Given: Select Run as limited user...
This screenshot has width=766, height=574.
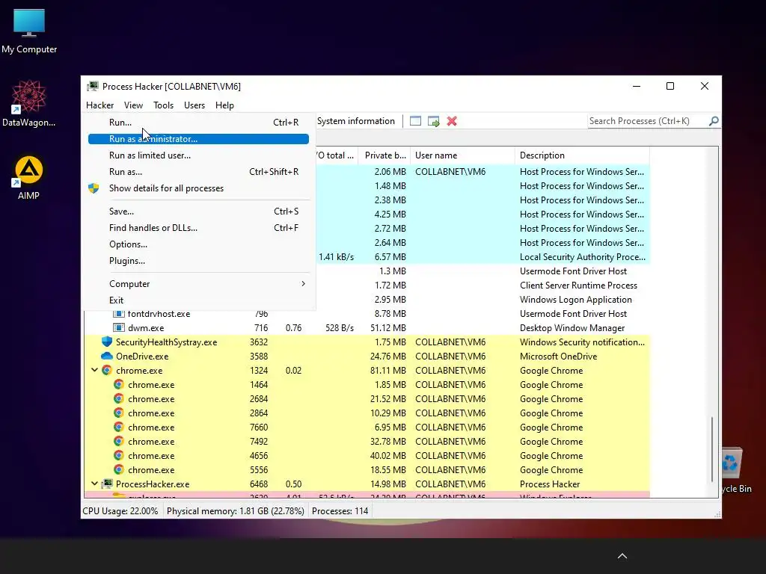Looking at the screenshot, I should 198,155.
